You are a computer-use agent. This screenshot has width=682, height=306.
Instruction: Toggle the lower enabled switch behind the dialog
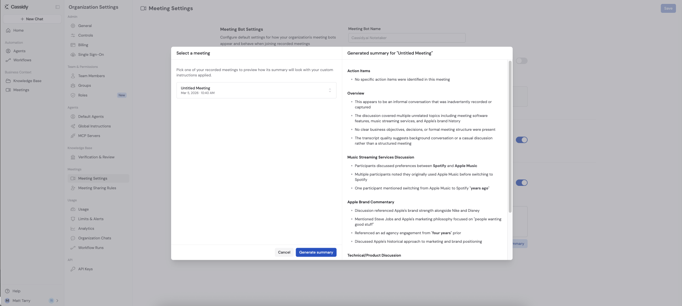pyautogui.click(x=522, y=183)
